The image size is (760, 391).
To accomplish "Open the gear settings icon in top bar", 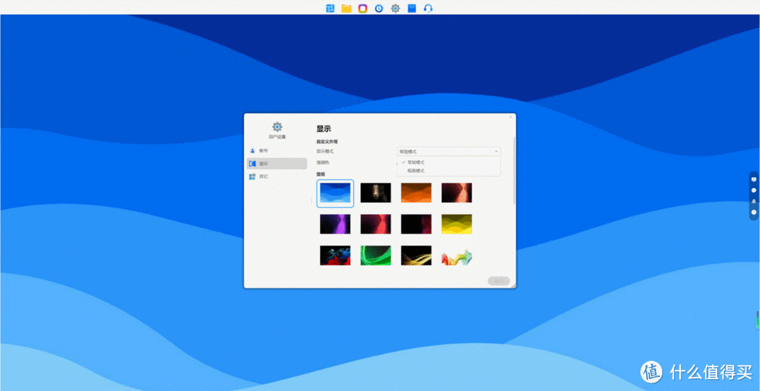I will 395,8.
